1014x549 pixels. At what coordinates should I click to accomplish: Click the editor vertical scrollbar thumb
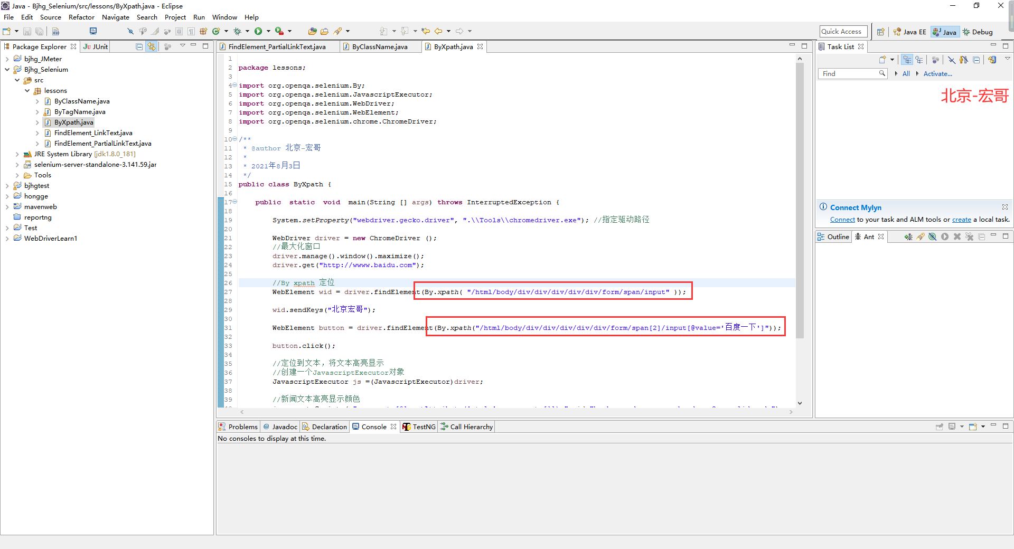[800, 201]
